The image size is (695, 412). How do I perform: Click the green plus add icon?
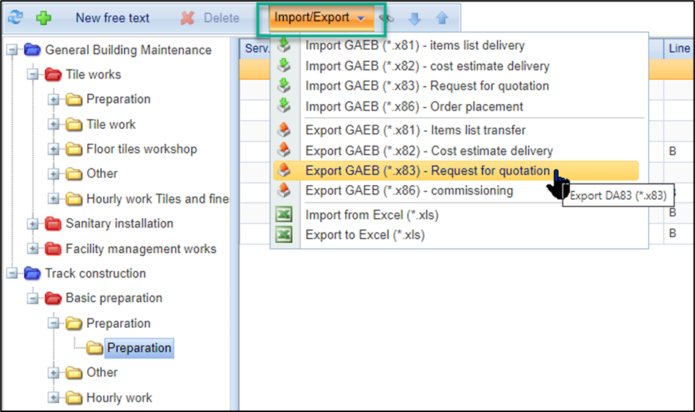tap(44, 18)
